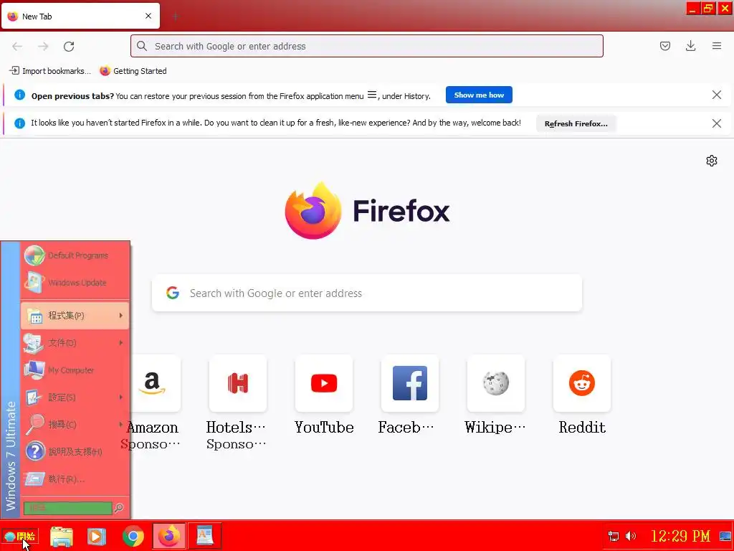Click the Show me how button
734x551 pixels.
[x=479, y=95]
